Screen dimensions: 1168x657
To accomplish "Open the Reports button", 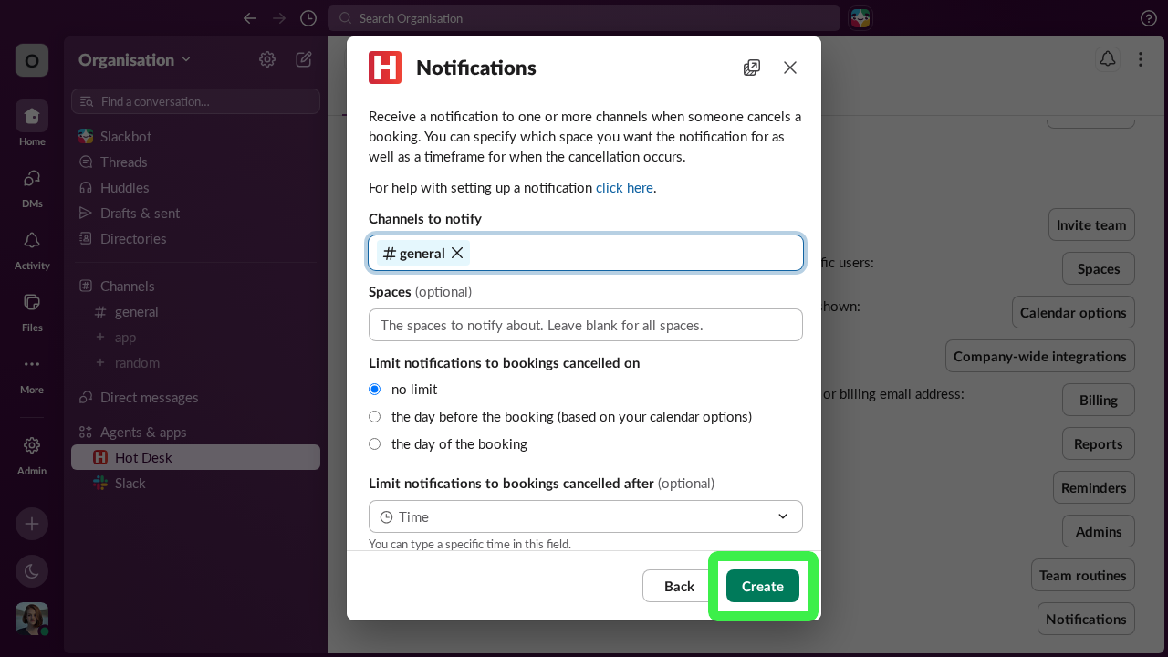I will (x=1099, y=443).
